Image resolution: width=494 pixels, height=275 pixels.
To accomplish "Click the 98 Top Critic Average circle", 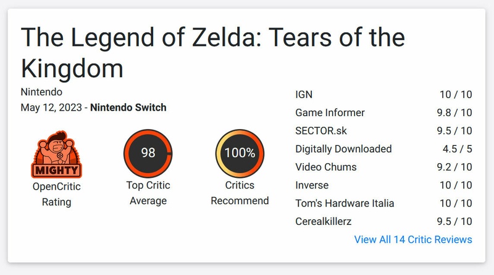I will pos(148,154).
